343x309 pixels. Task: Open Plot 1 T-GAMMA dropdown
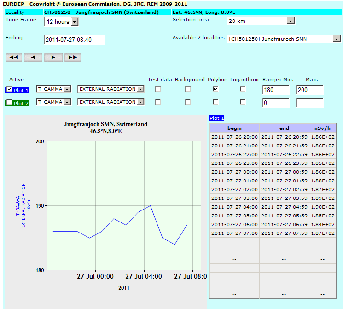point(53,89)
